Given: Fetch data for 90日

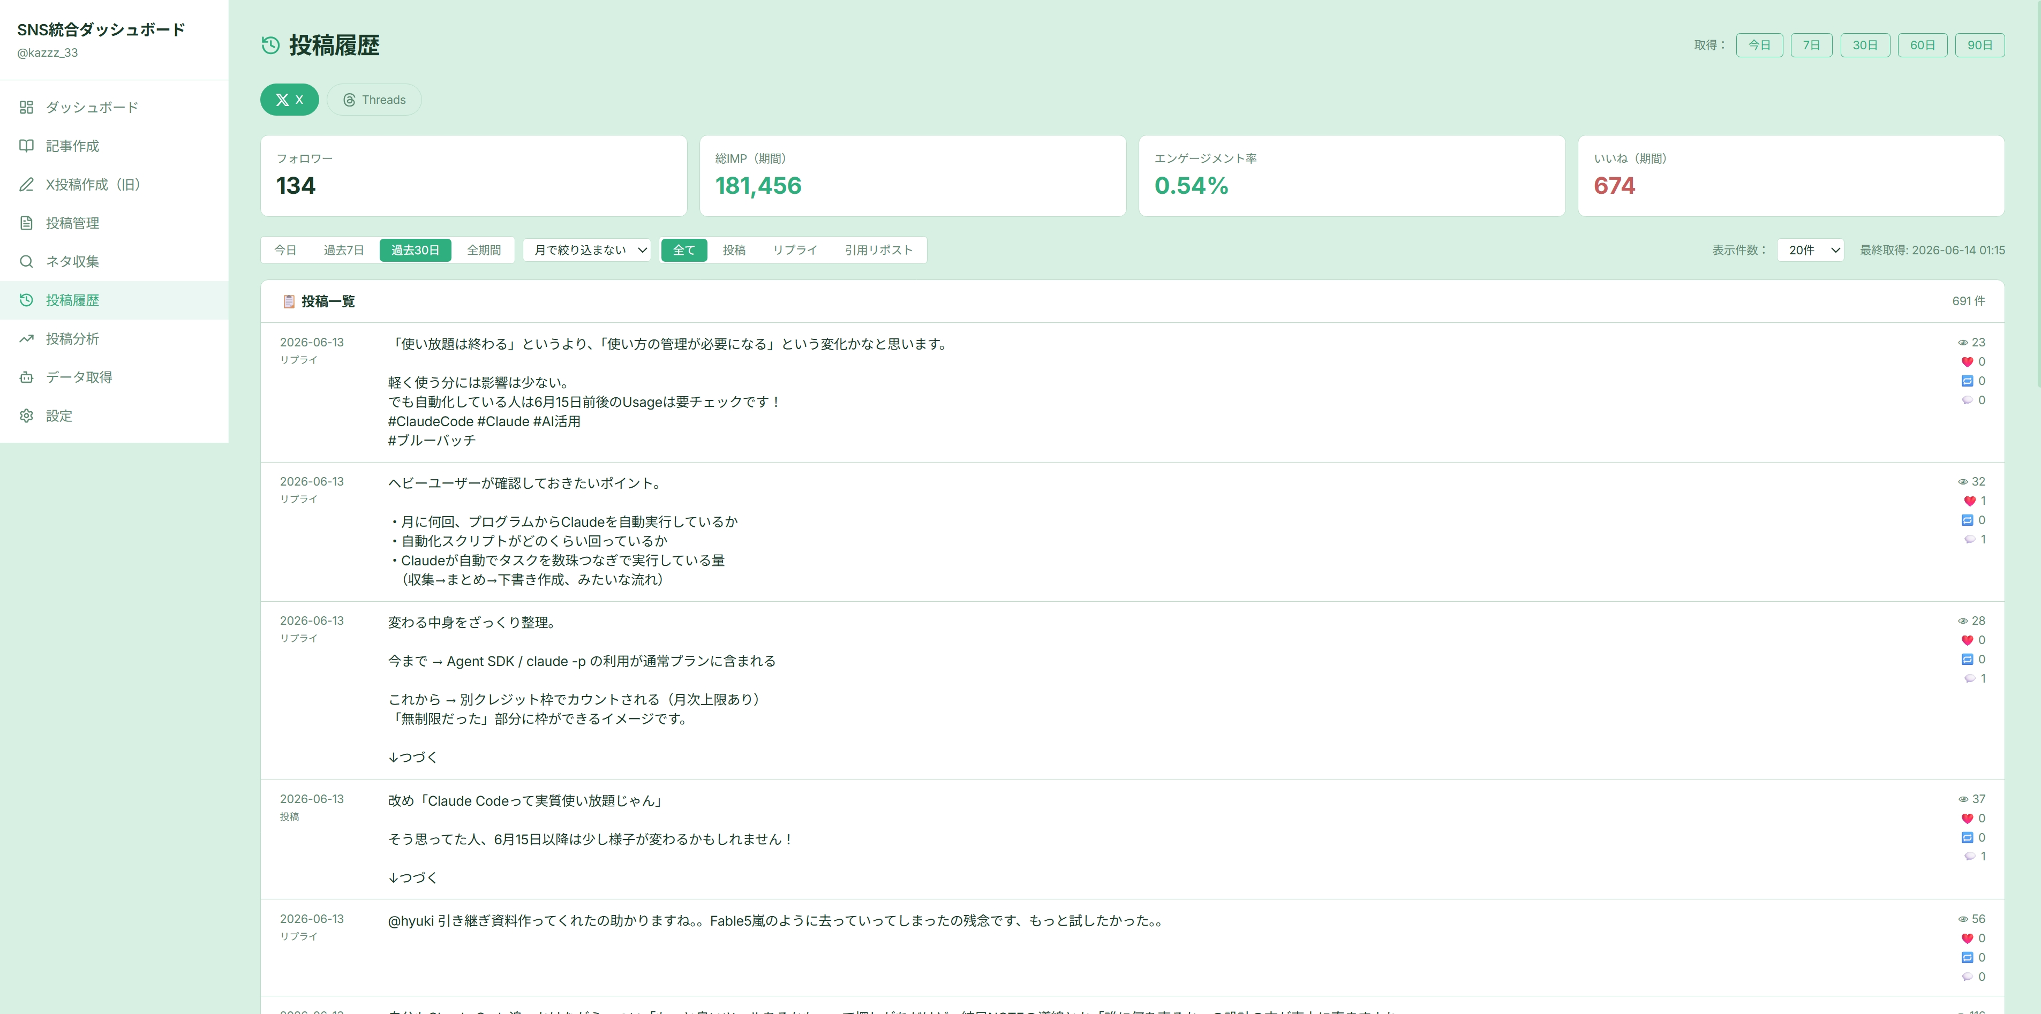Looking at the screenshot, I should coord(1980,45).
